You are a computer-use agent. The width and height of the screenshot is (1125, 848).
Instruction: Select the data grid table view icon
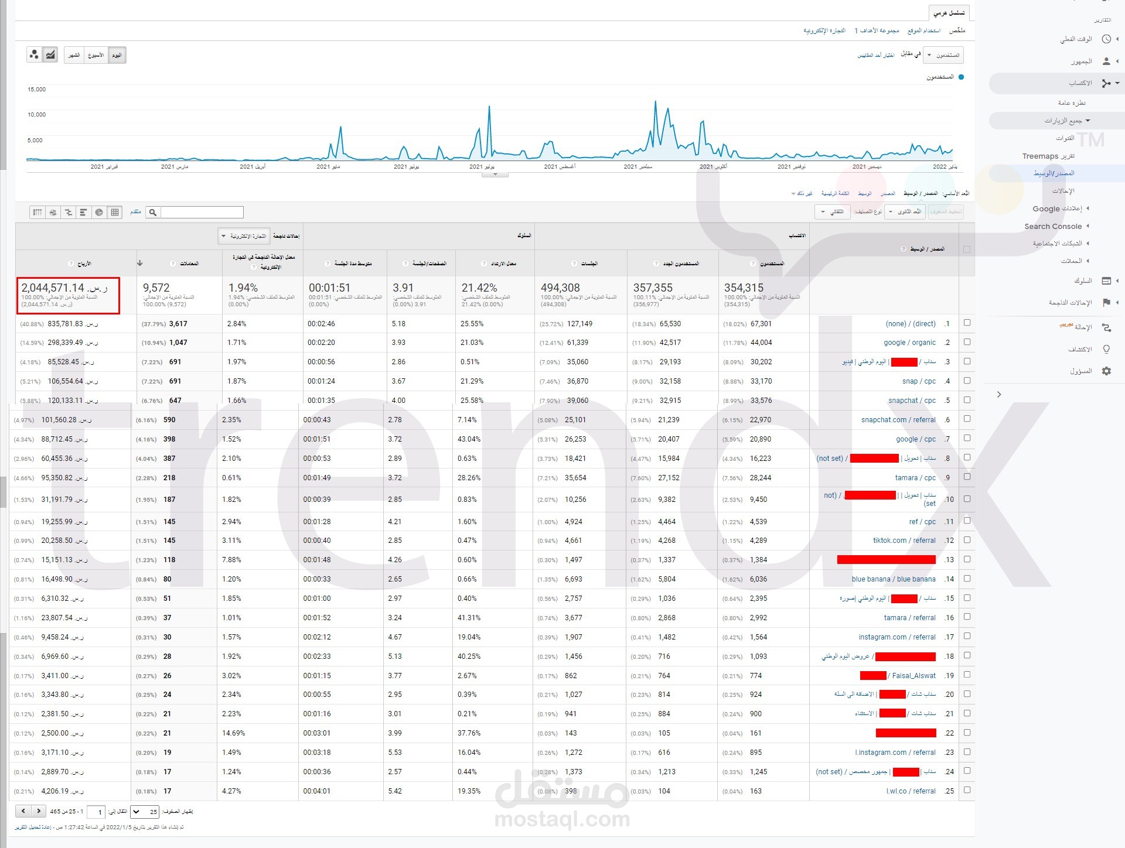[x=114, y=213]
